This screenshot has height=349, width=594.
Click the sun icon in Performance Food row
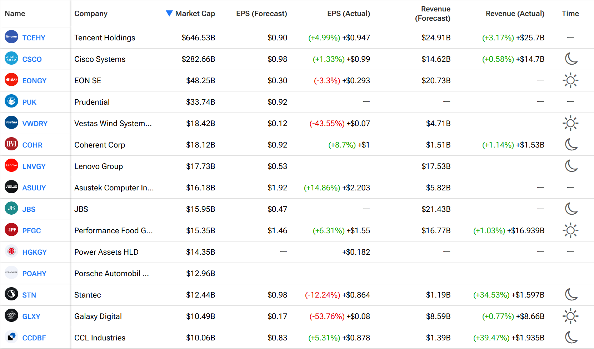coord(570,230)
